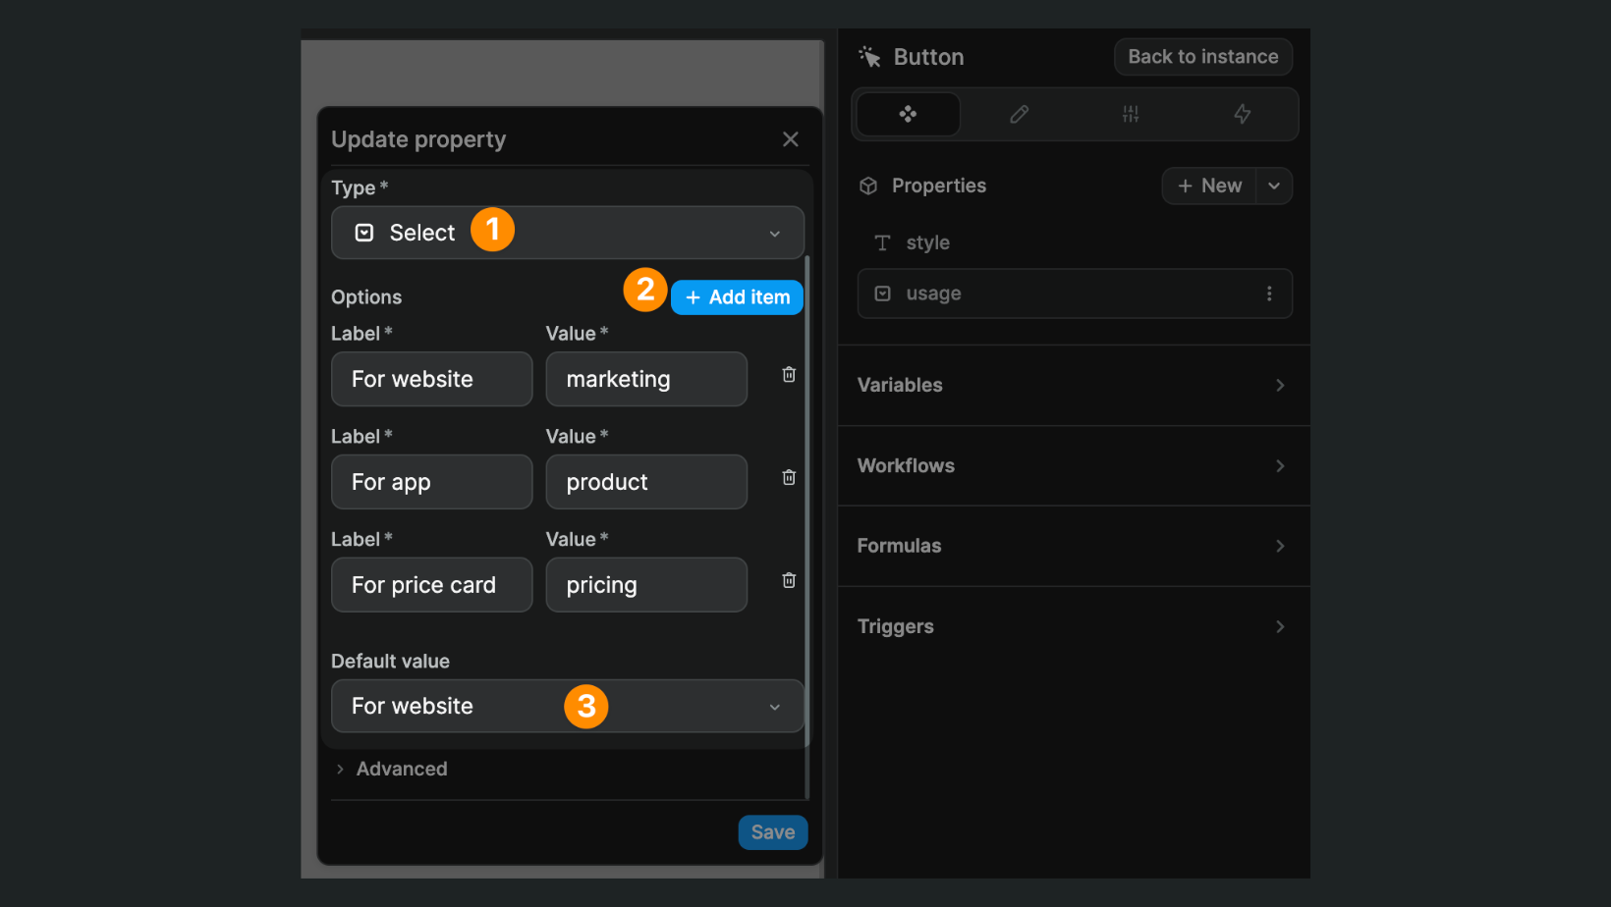Click the cursor icon beside Button heading

(x=869, y=56)
